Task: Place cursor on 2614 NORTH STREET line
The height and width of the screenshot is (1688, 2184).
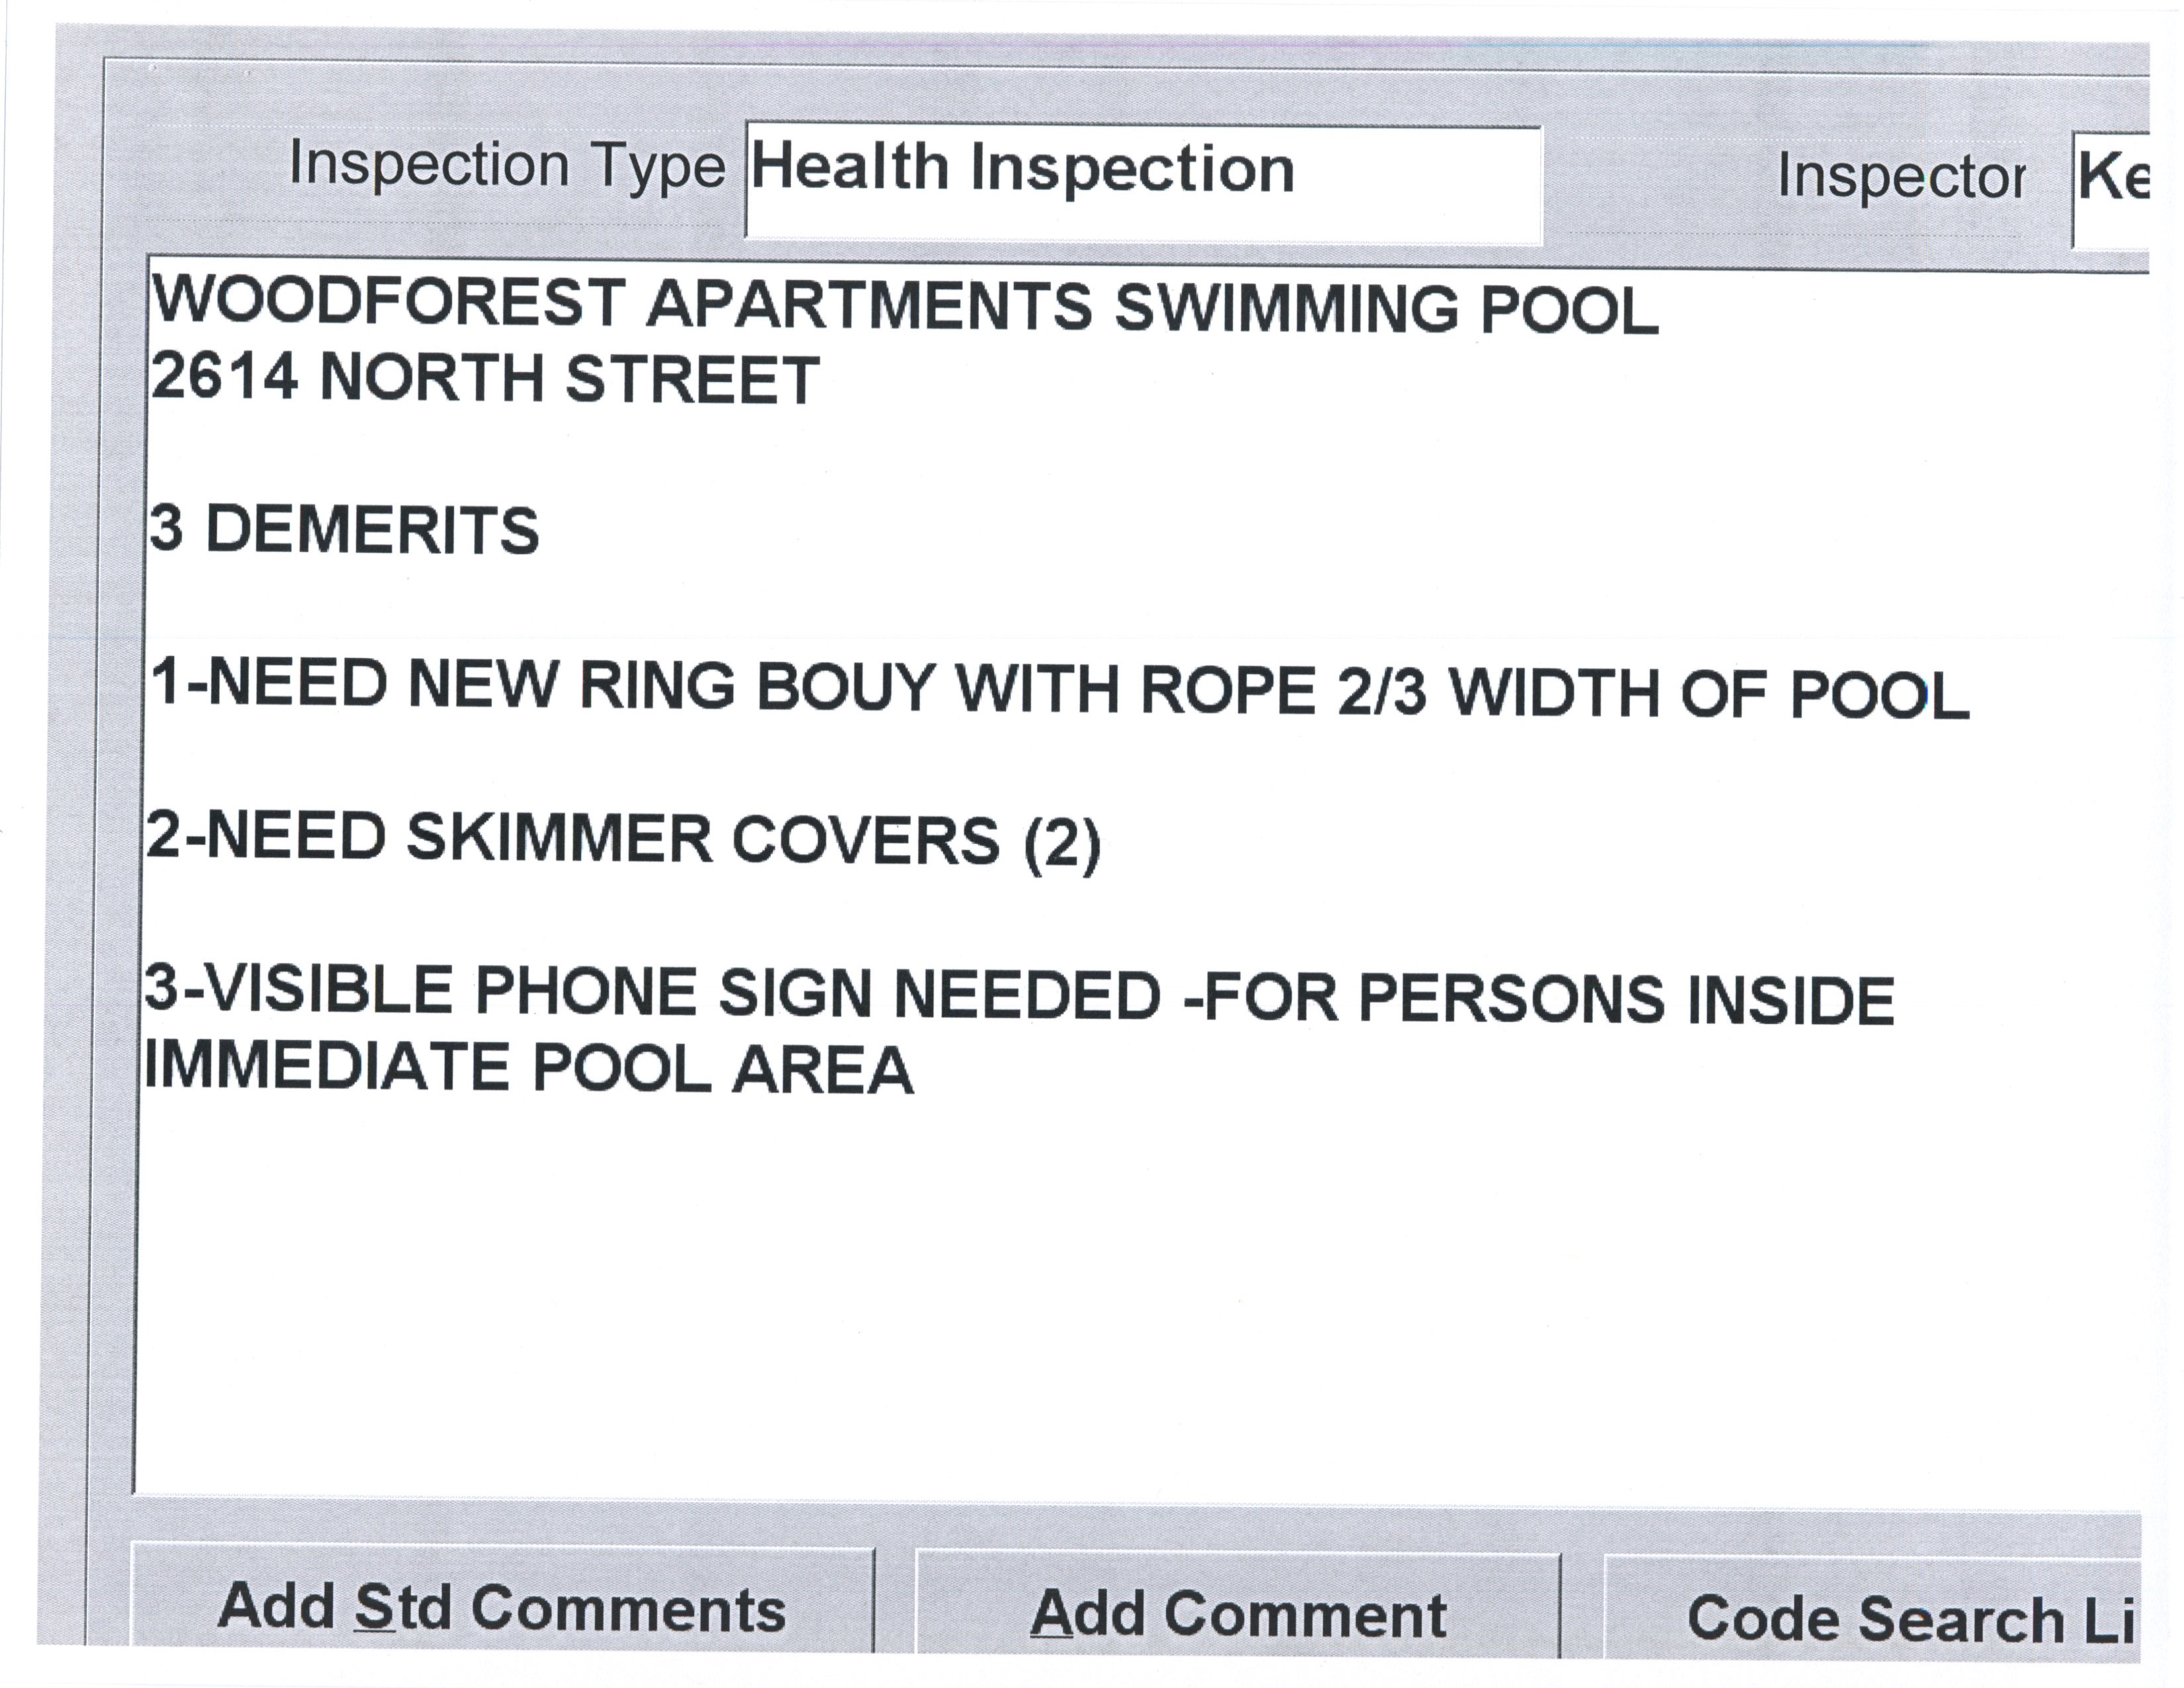Action: [485, 379]
